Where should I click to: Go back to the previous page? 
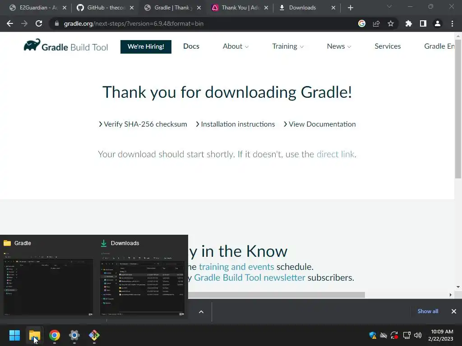[x=10, y=23]
